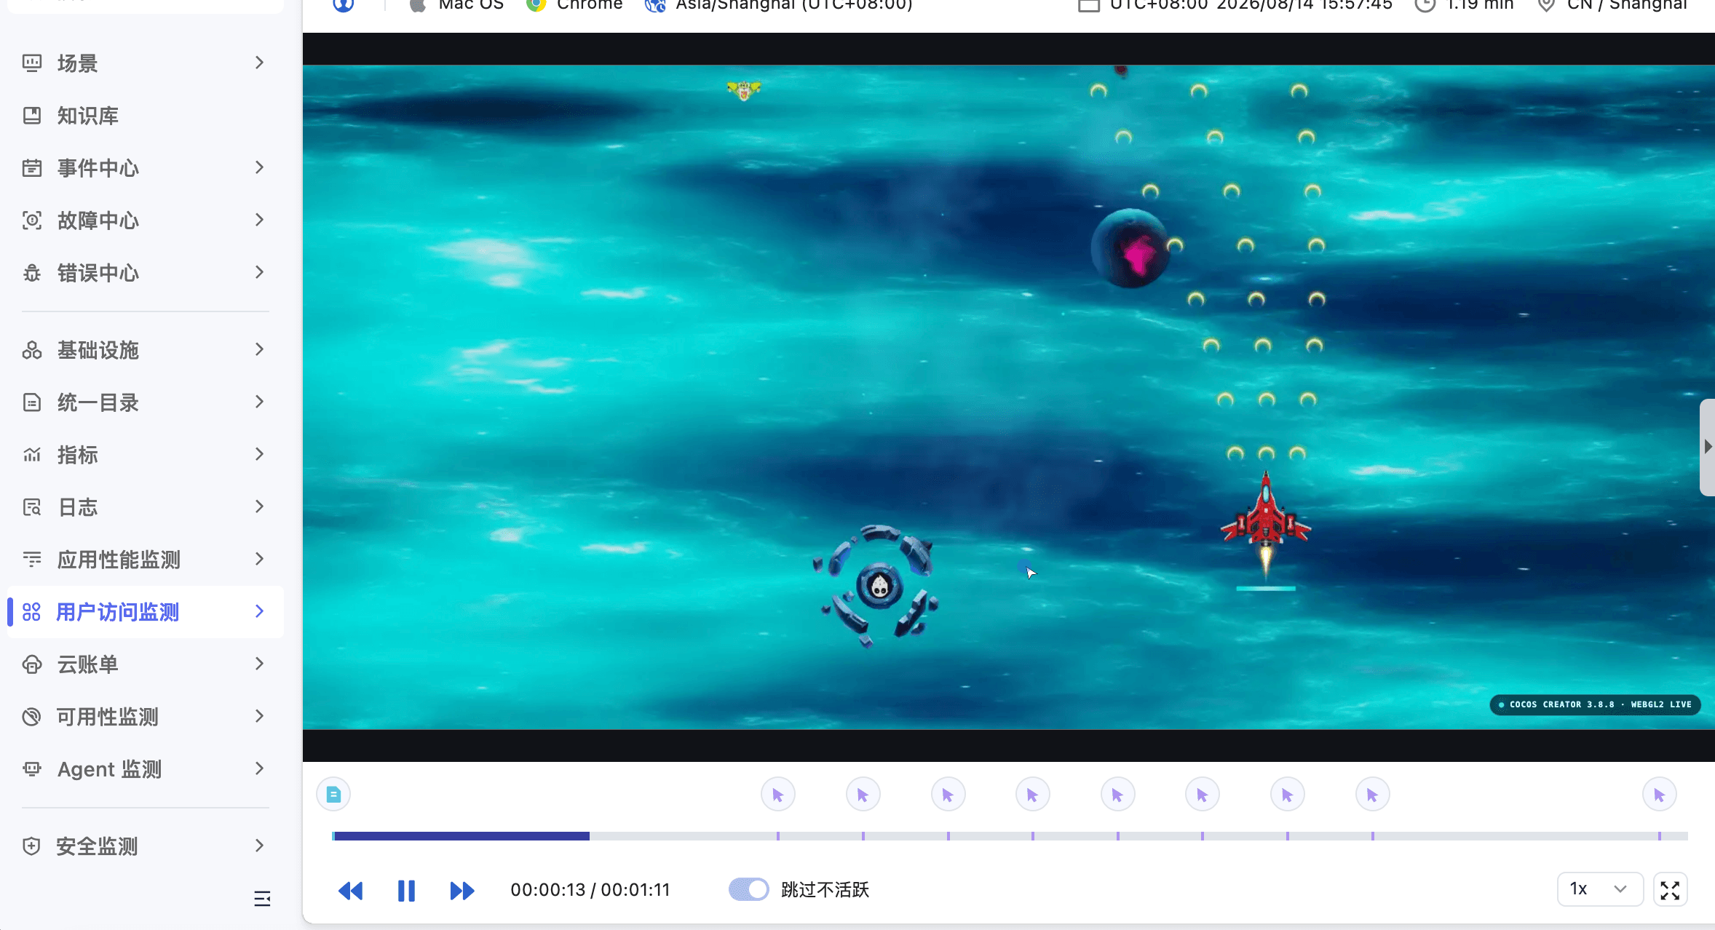Toggle the 跳过不活跃 switch
1715x930 pixels.
click(x=748, y=889)
